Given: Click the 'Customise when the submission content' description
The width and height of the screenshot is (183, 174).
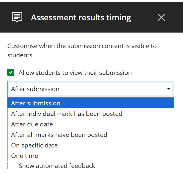Looking at the screenshot, I should coord(82,46).
